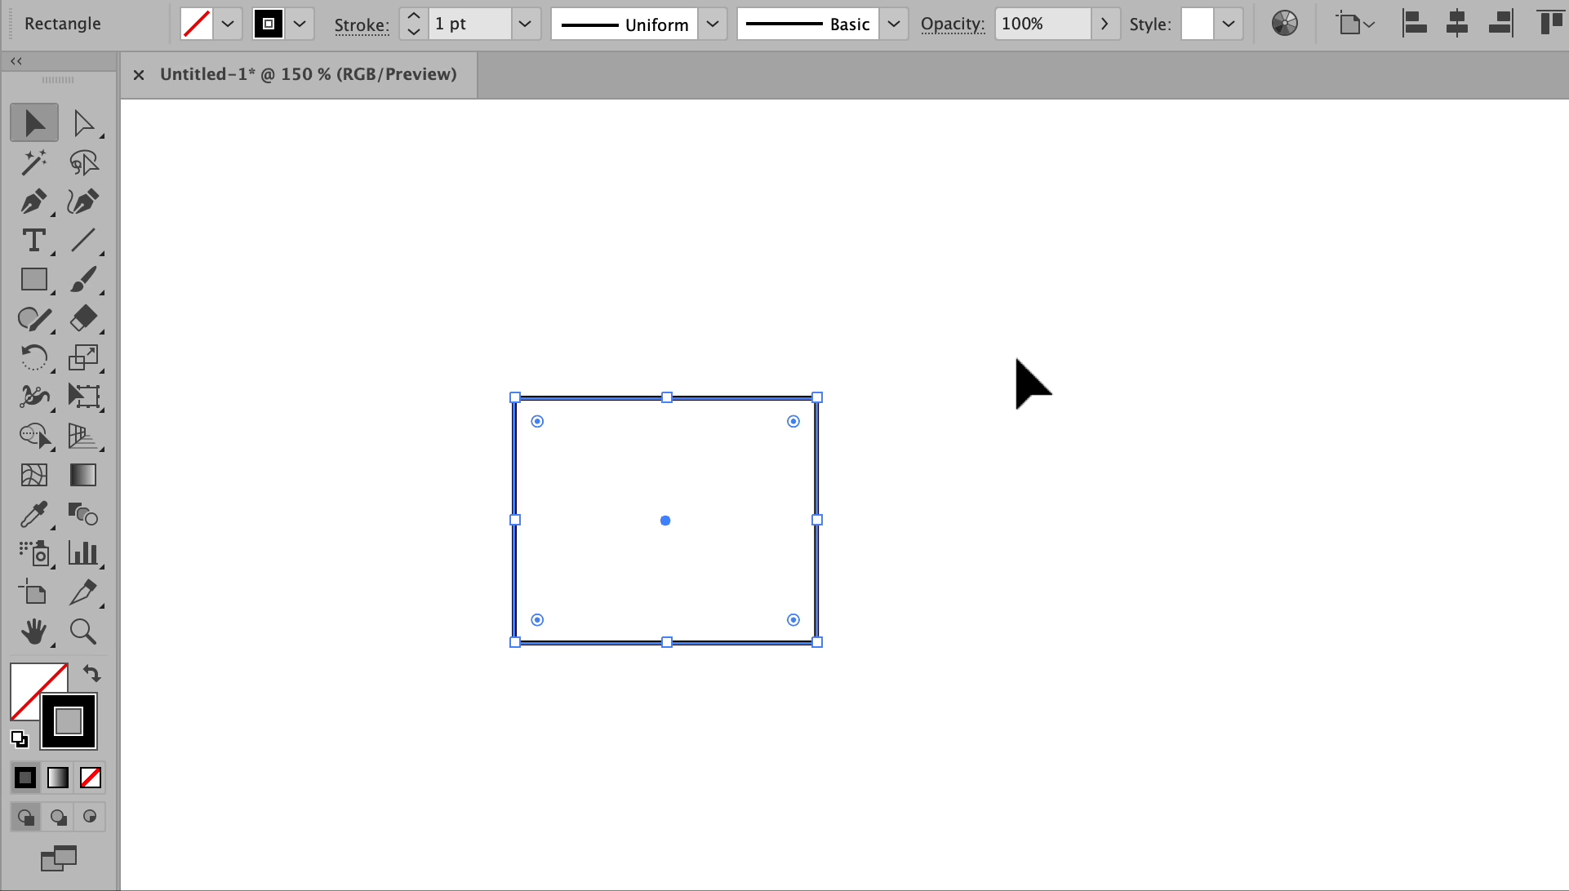Open the Basic brush definition dropdown
The width and height of the screenshot is (1569, 891).
coord(894,24)
